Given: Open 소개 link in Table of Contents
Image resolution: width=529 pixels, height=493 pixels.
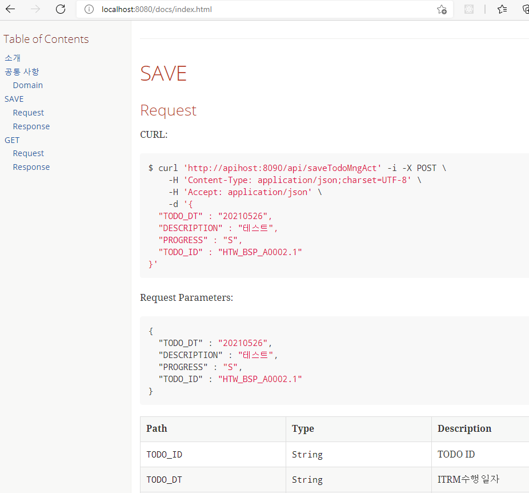Looking at the screenshot, I should pyautogui.click(x=13, y=58).
